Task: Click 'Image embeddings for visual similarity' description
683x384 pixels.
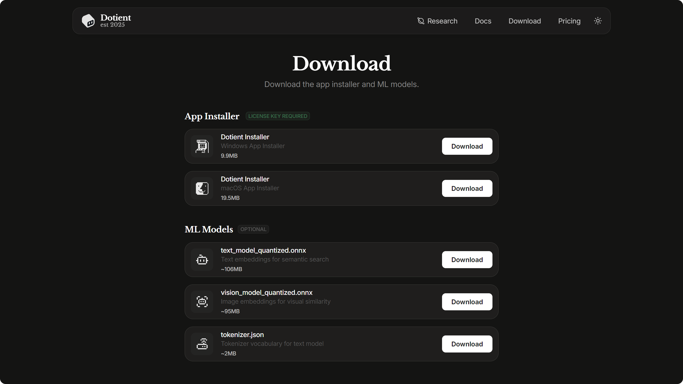Action: [x=276, y=301]
